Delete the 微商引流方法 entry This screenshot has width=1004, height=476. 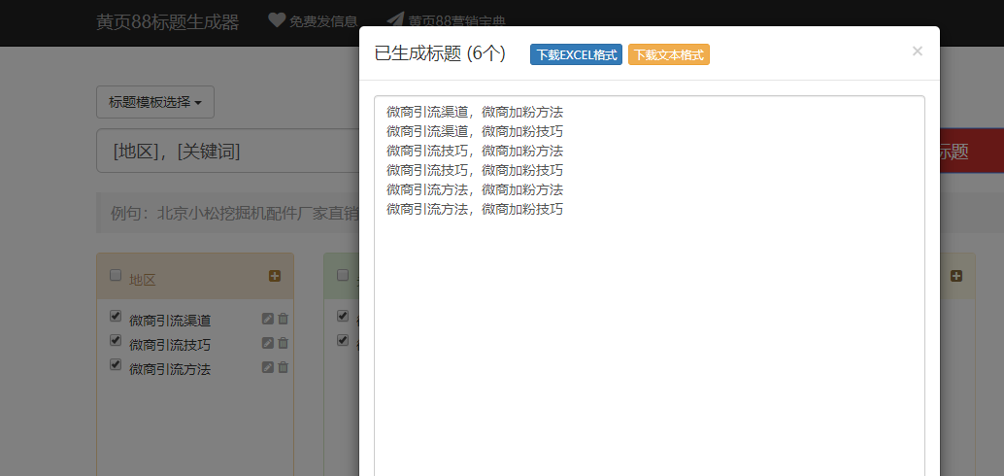click(283, 367)
